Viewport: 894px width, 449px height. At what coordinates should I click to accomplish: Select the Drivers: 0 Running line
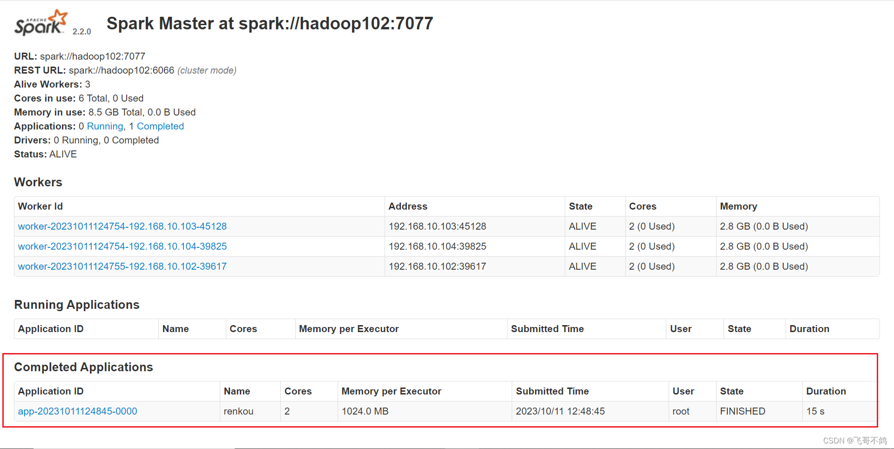[x=87, y=140]
